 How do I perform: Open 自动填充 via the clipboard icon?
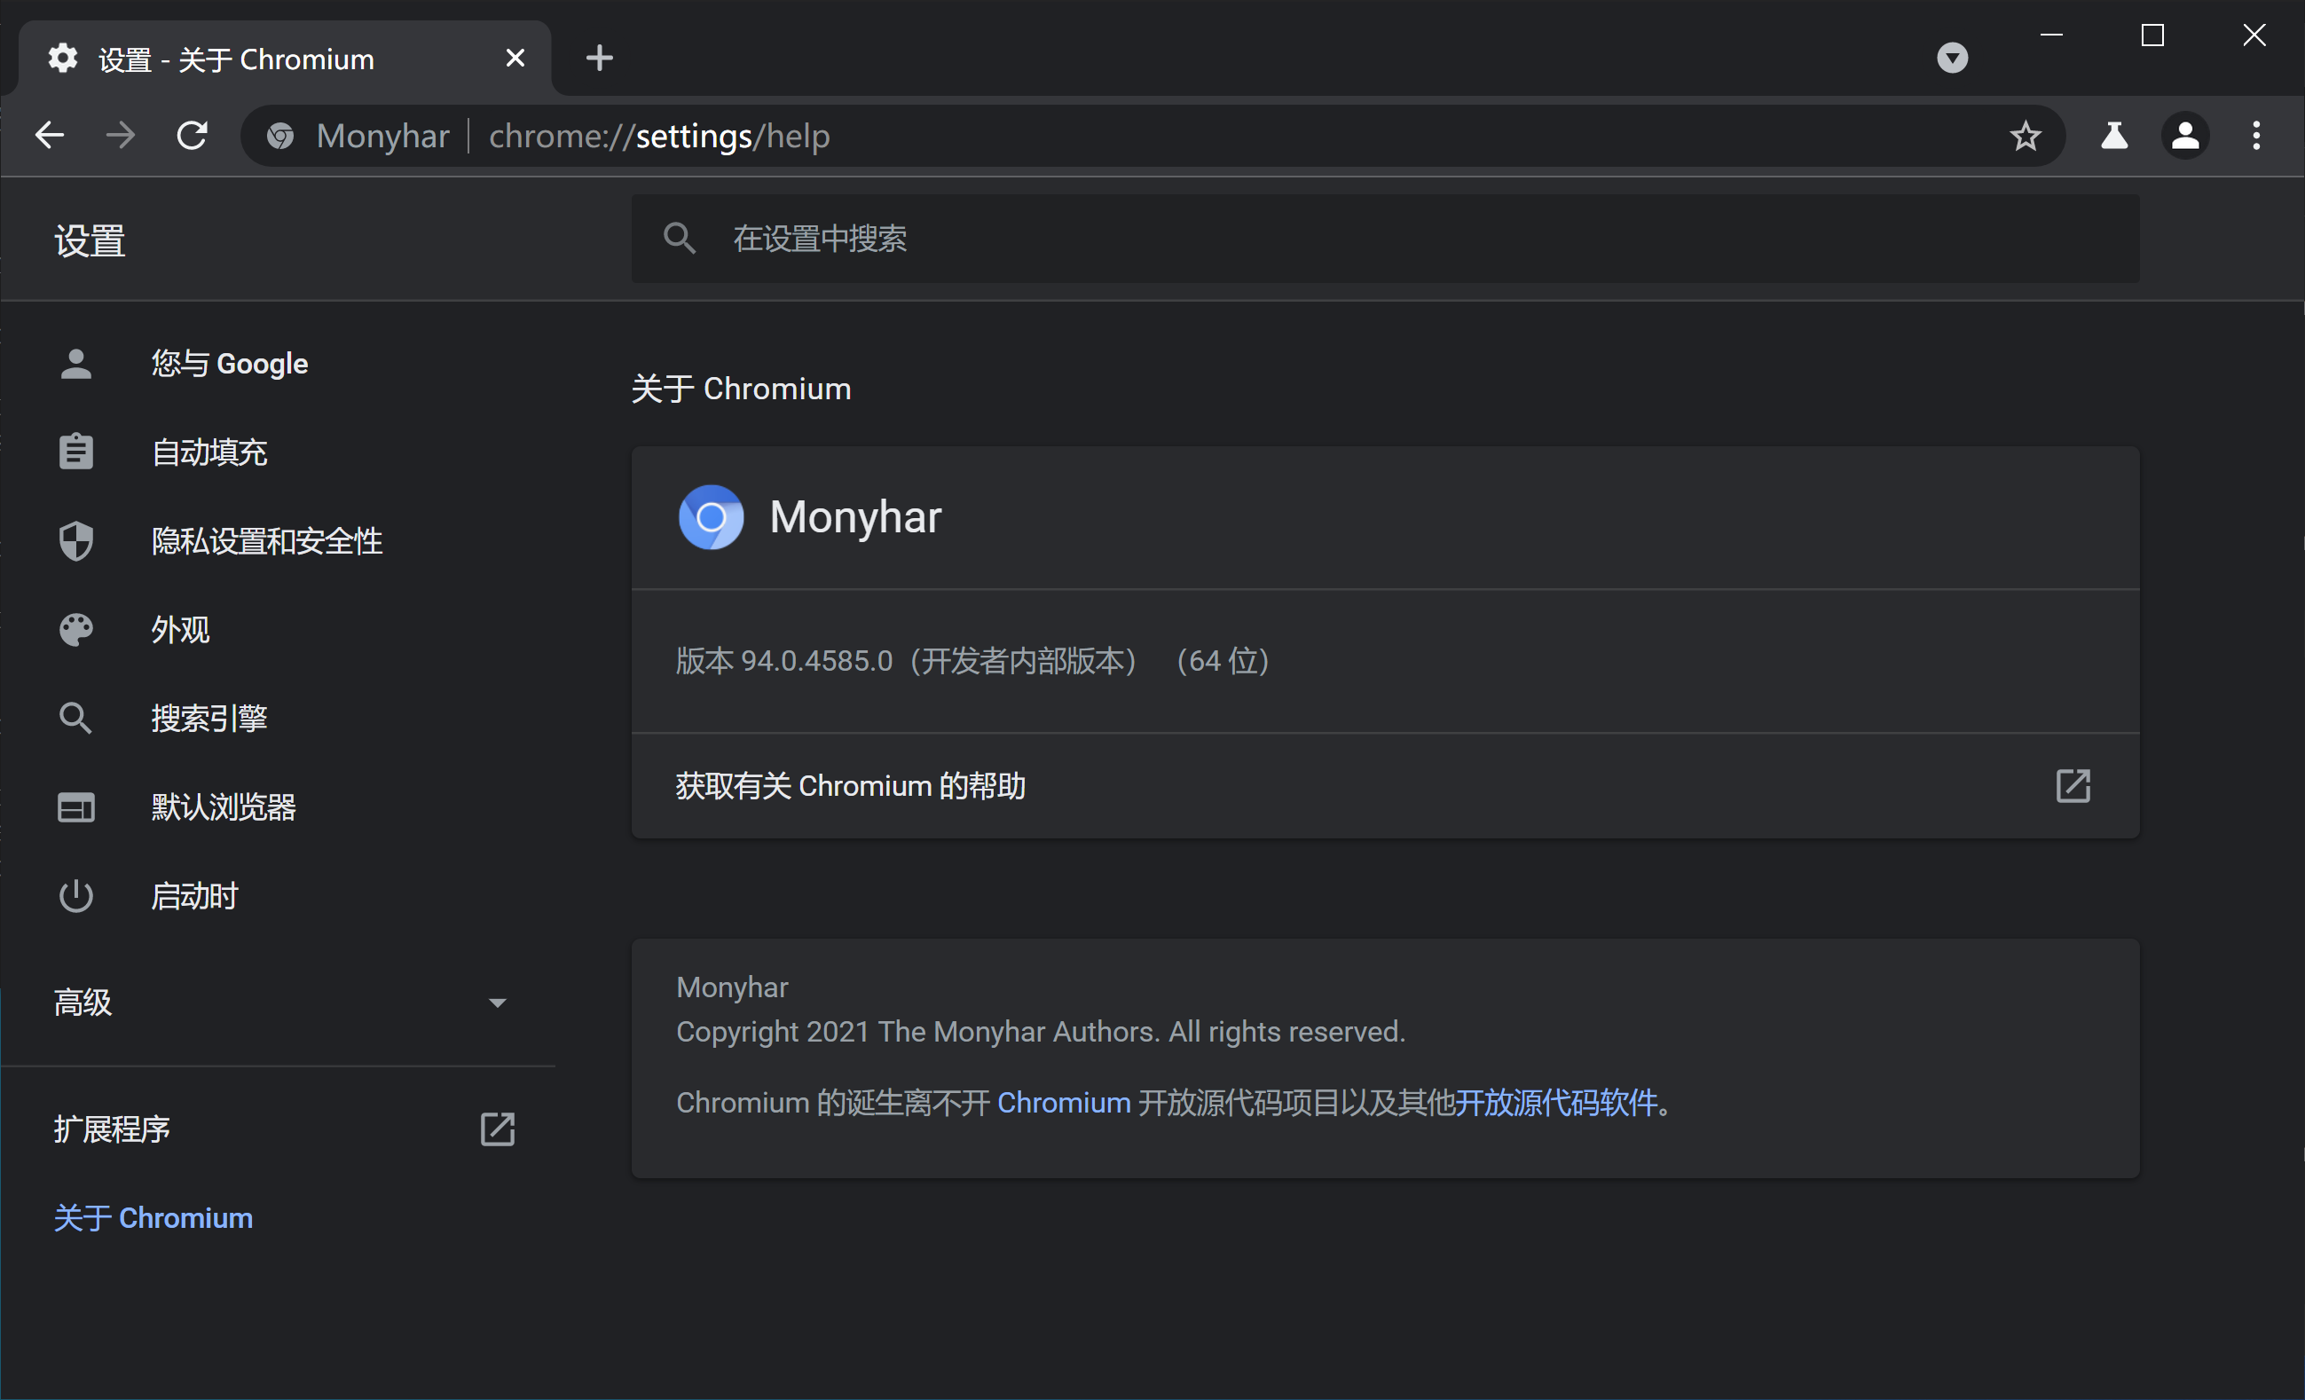tap(75, 452)
